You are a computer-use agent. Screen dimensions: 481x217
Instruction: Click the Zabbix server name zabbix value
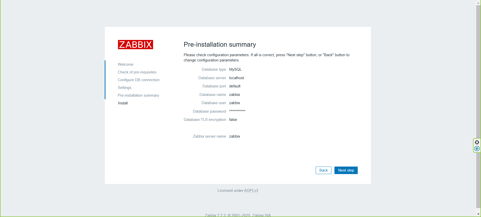tap(234, 136)
